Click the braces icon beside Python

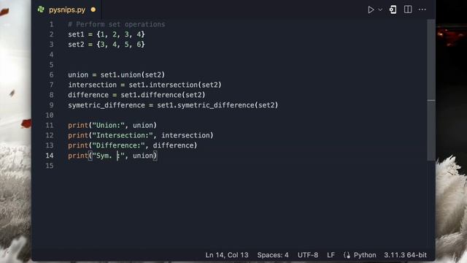(x=347, y=255)
